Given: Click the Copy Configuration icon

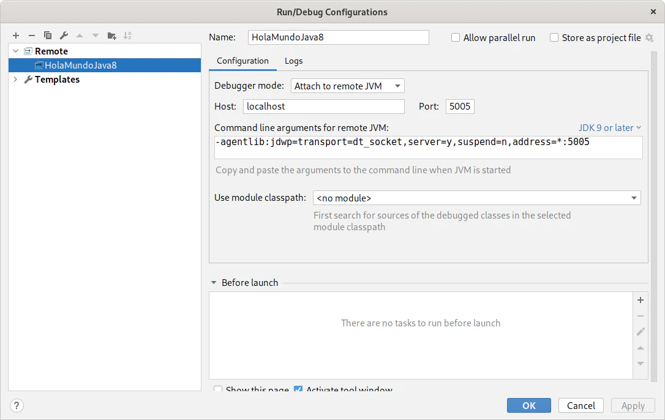Looking at the screenshot, I should pos(48,36).
